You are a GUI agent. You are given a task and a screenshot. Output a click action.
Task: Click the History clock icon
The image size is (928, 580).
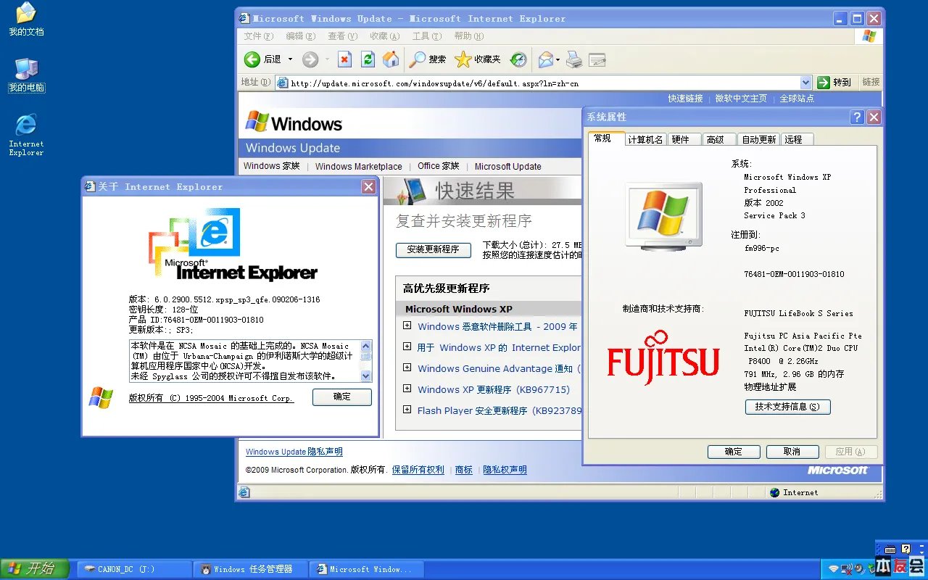(x=518, y=59)
